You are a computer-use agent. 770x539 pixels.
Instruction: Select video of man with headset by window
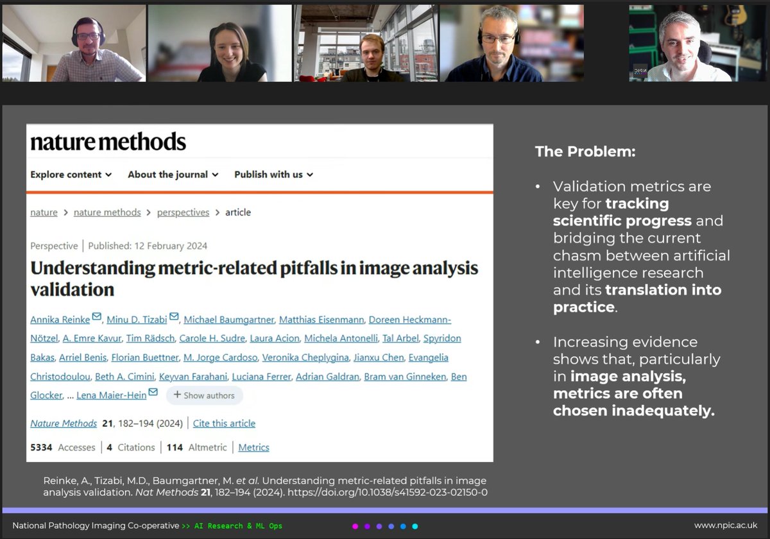pyautogui.click(x=74, y=44)
